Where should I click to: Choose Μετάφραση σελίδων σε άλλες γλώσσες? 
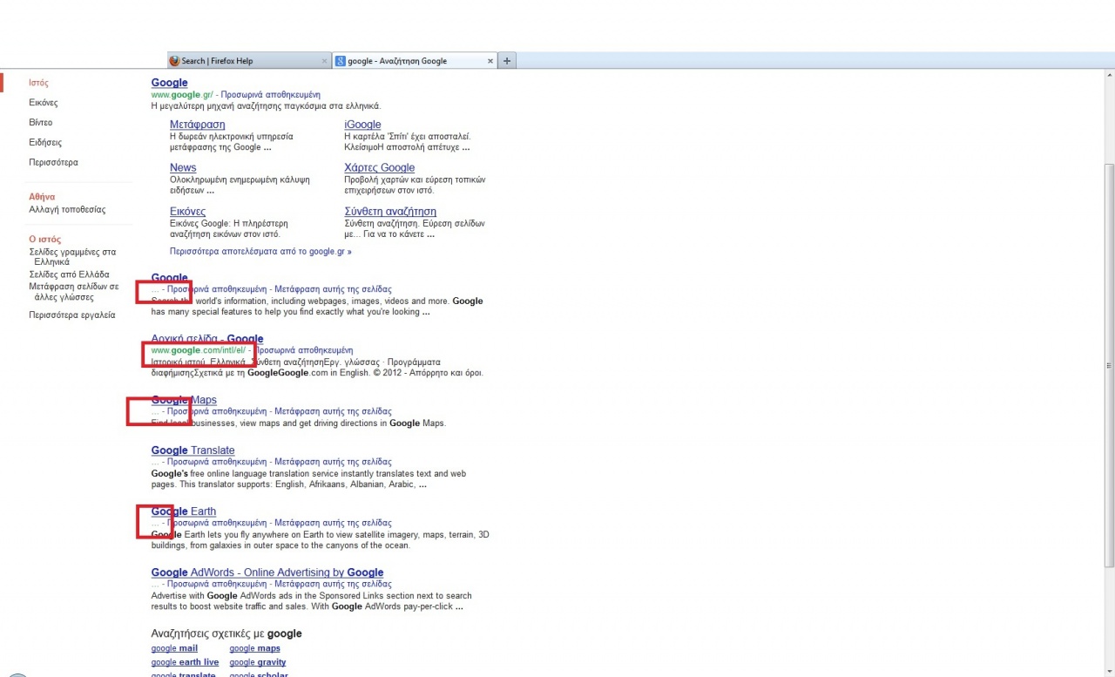click(74, 291)
